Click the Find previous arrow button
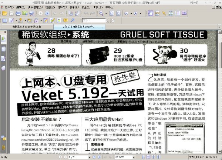Viewport: 222px width, 160px height. pos(108,21)
